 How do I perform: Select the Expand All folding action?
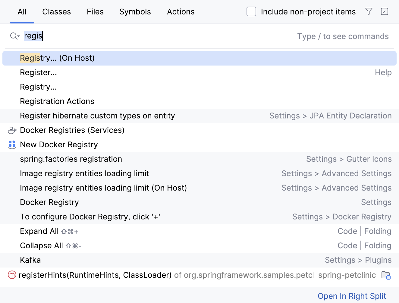[39, 231]
